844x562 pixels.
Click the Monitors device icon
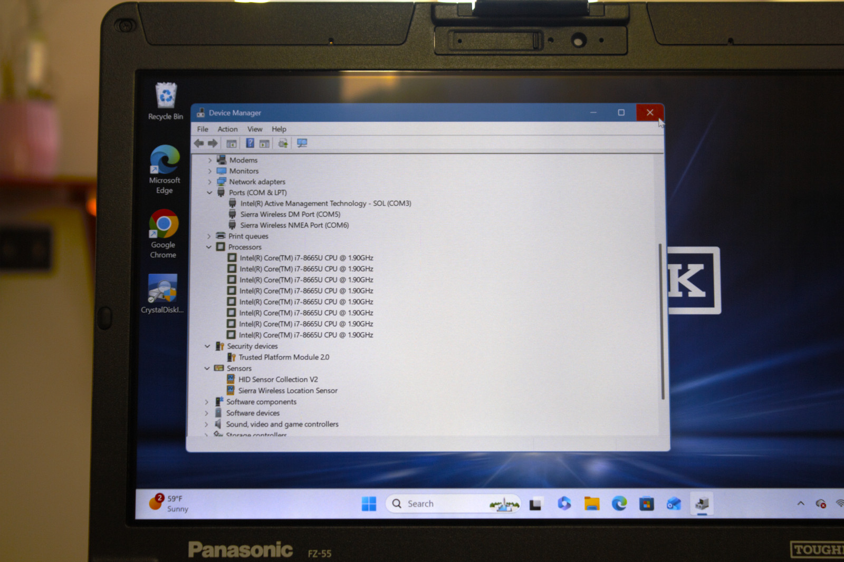click(222, 171)
